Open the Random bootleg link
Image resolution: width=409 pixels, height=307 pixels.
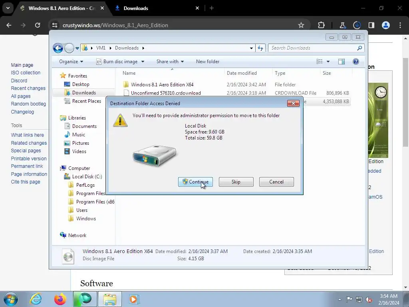click(x=28, y=104)
